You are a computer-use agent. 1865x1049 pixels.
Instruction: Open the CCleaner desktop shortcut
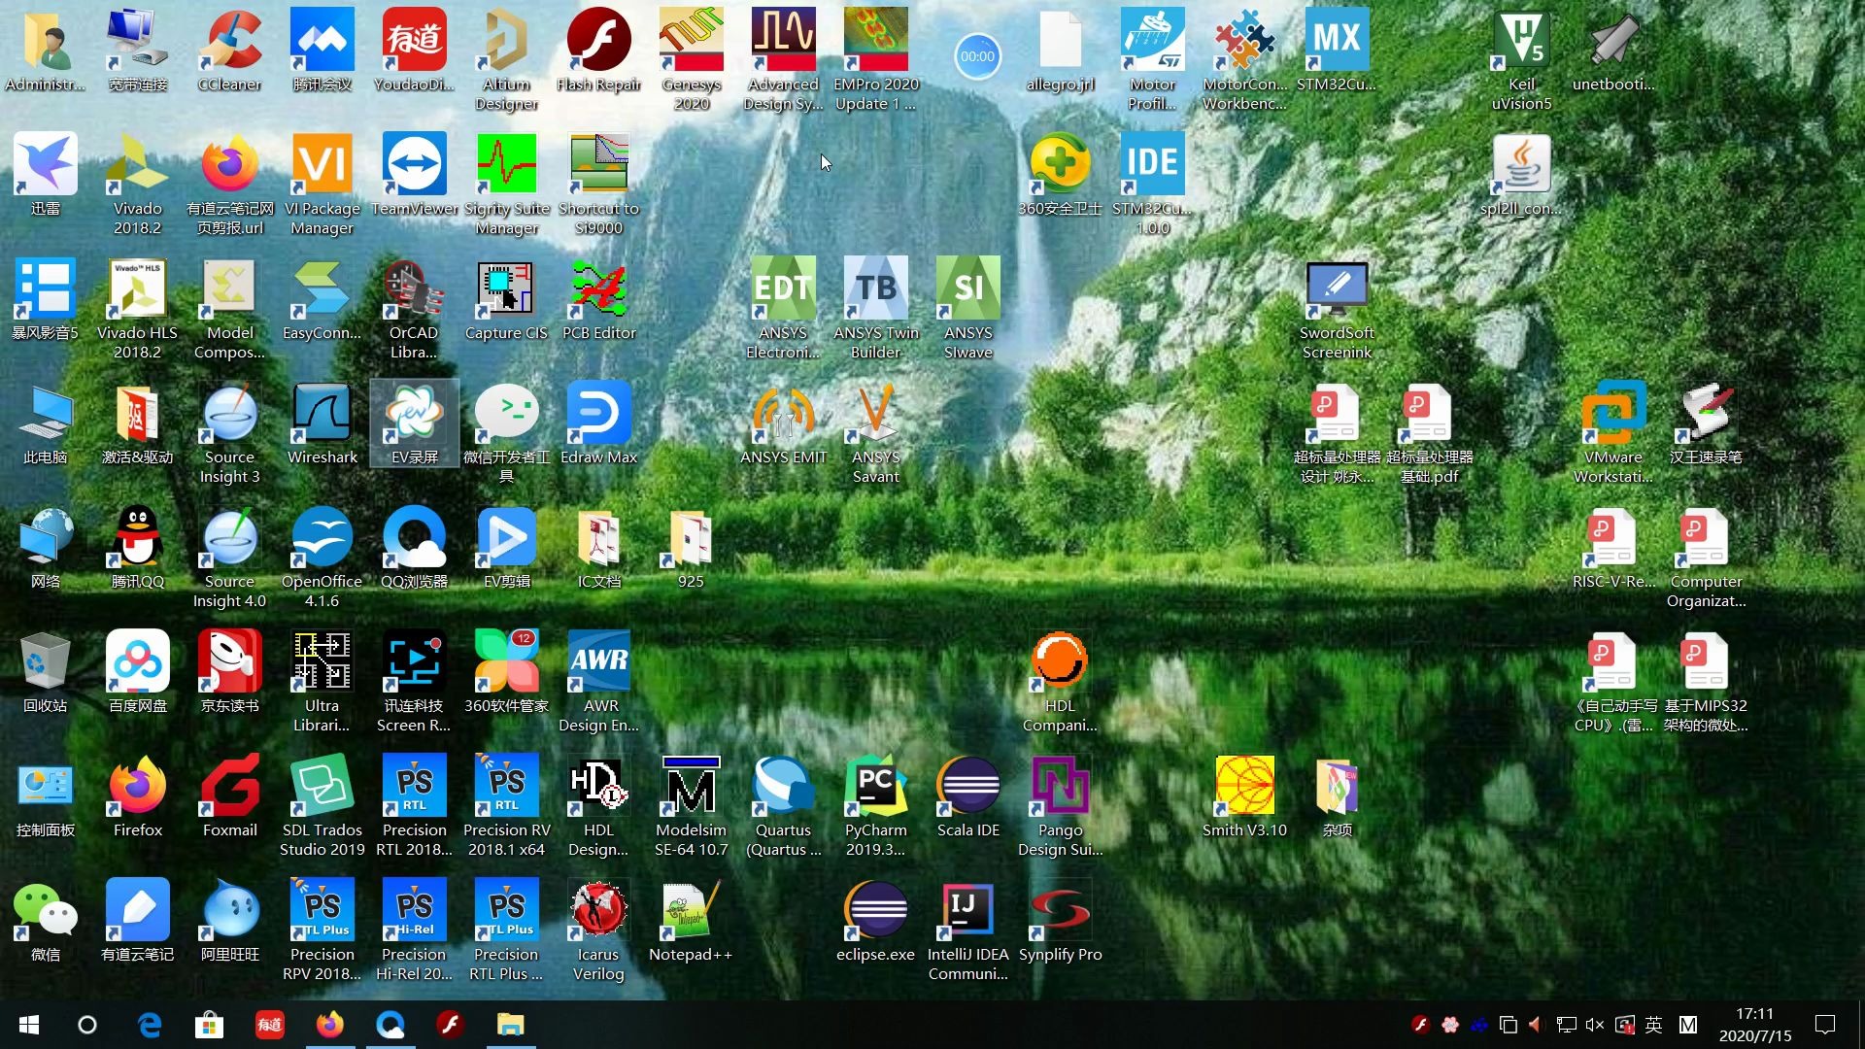tap(229, 51)
